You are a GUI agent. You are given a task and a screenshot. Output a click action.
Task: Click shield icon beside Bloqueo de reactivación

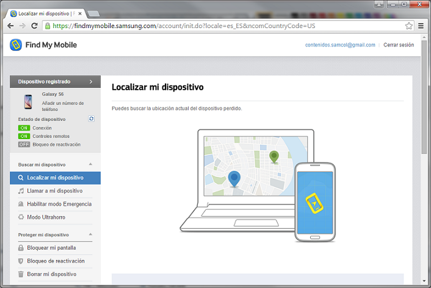[x=21, y=261]
